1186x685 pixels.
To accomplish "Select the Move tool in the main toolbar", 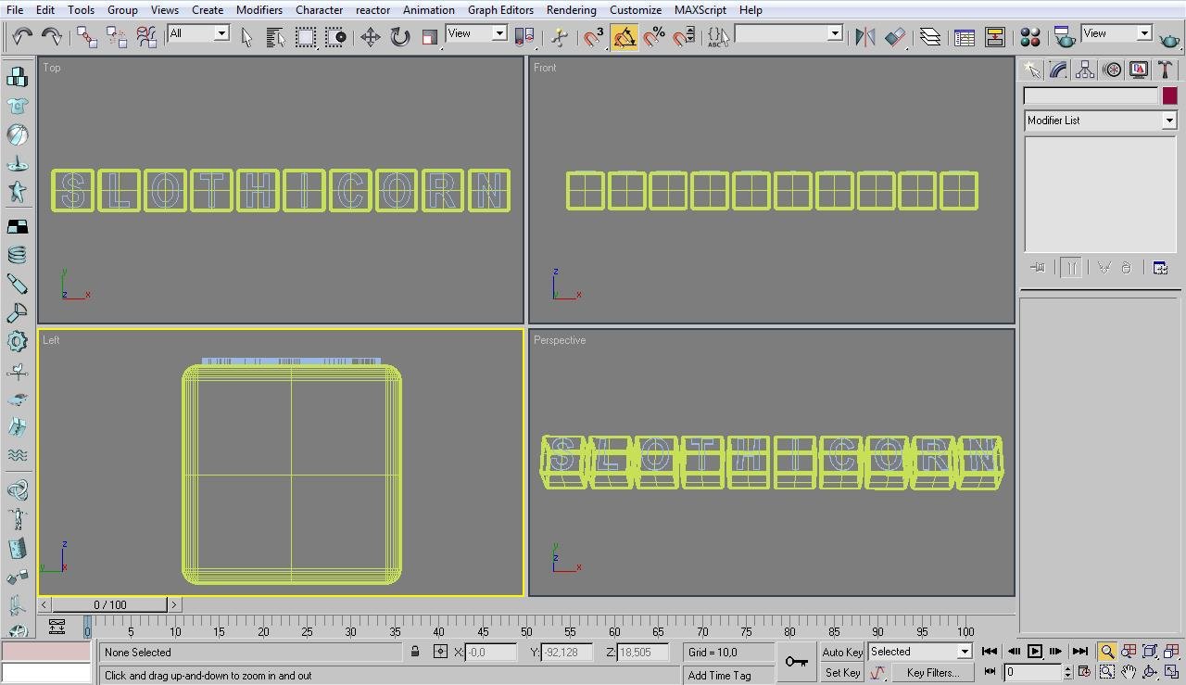I will click(x=370, y=37).
